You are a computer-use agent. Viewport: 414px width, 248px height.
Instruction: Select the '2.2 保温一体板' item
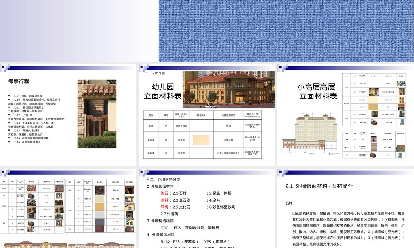(x=219, y=193)
